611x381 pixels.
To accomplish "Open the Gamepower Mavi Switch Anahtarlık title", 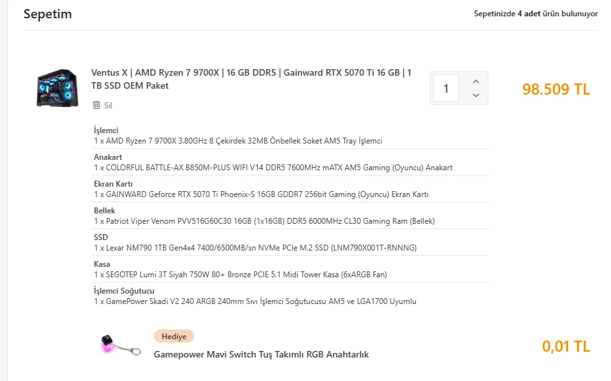I will pyautogui.click(x=261, y=354).
